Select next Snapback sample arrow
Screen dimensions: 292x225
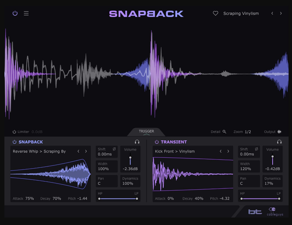[x=86, y=151]
